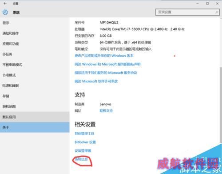Maximize the Settings window
The width and height of the screenshot is (222, 174).
207,3
